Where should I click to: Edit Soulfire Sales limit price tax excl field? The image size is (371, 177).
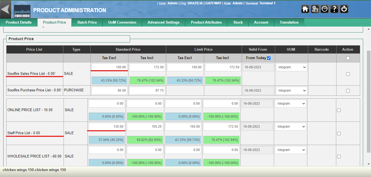(185, 67)
